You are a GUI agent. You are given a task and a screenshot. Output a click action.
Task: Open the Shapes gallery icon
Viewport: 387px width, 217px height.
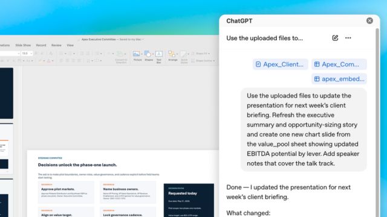pos(148,54)
